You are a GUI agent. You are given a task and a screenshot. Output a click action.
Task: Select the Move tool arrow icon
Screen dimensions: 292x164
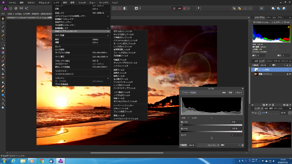click(3, 22)
